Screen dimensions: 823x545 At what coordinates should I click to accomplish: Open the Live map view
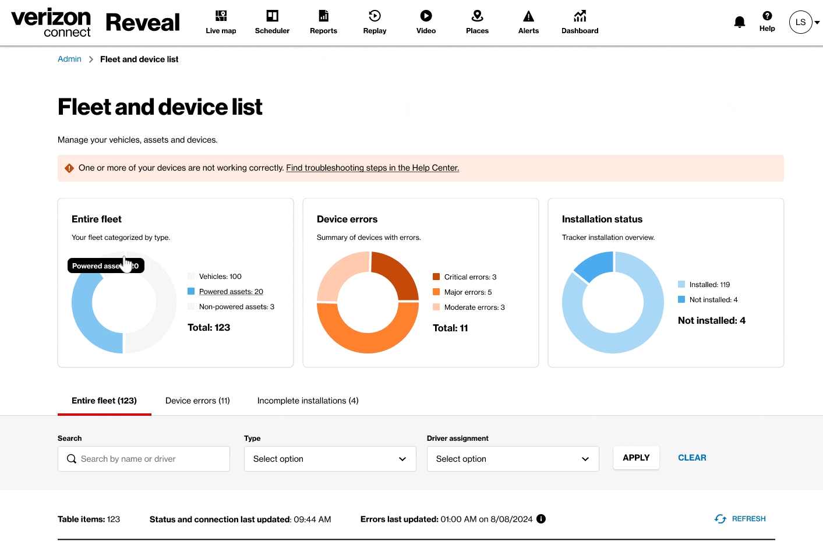point(221,22)
